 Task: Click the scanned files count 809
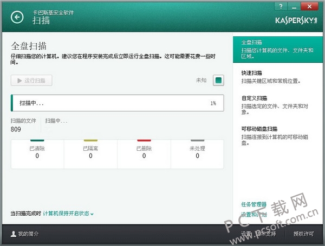pos(16,129)
